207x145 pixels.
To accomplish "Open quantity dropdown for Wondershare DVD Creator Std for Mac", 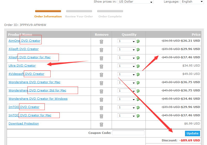I will click(126, 91).
